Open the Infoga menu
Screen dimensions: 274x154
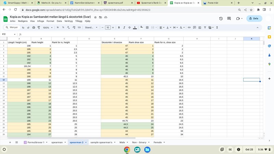coord(40,21)
